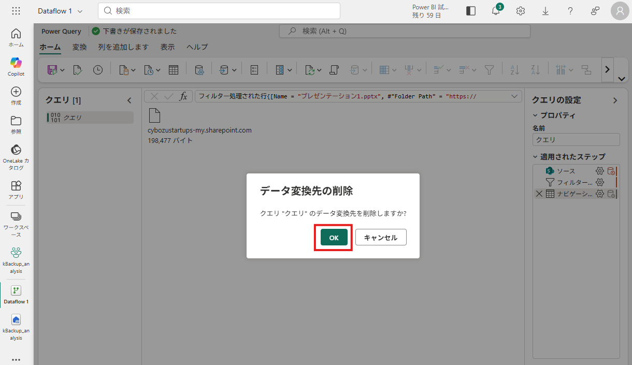This screenshot has height=365, width=632.
Task: Collapse the プロパティ section
Action: [536, 115]
